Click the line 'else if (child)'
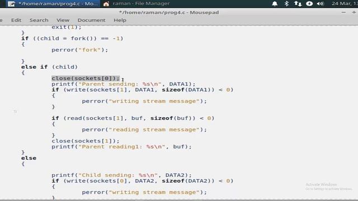This screenshot has width=358, height=201. pyautogui.click(x=49, y=67)
